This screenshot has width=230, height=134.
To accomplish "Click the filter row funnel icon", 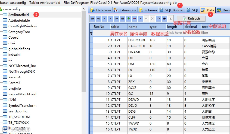I will [x=91, y=33].
